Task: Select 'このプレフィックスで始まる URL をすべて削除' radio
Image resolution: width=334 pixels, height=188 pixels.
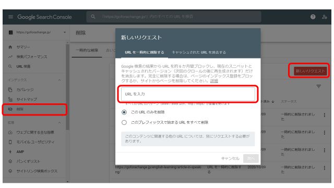Action: click(x=124, y=123)
